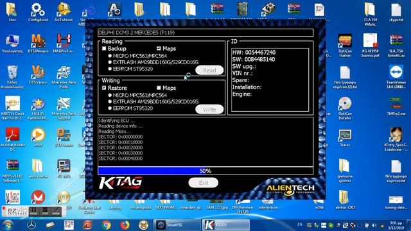Open the DTS Venice shortcut
This screenshot has width=411, height=231.
click(x=38, y=74)
